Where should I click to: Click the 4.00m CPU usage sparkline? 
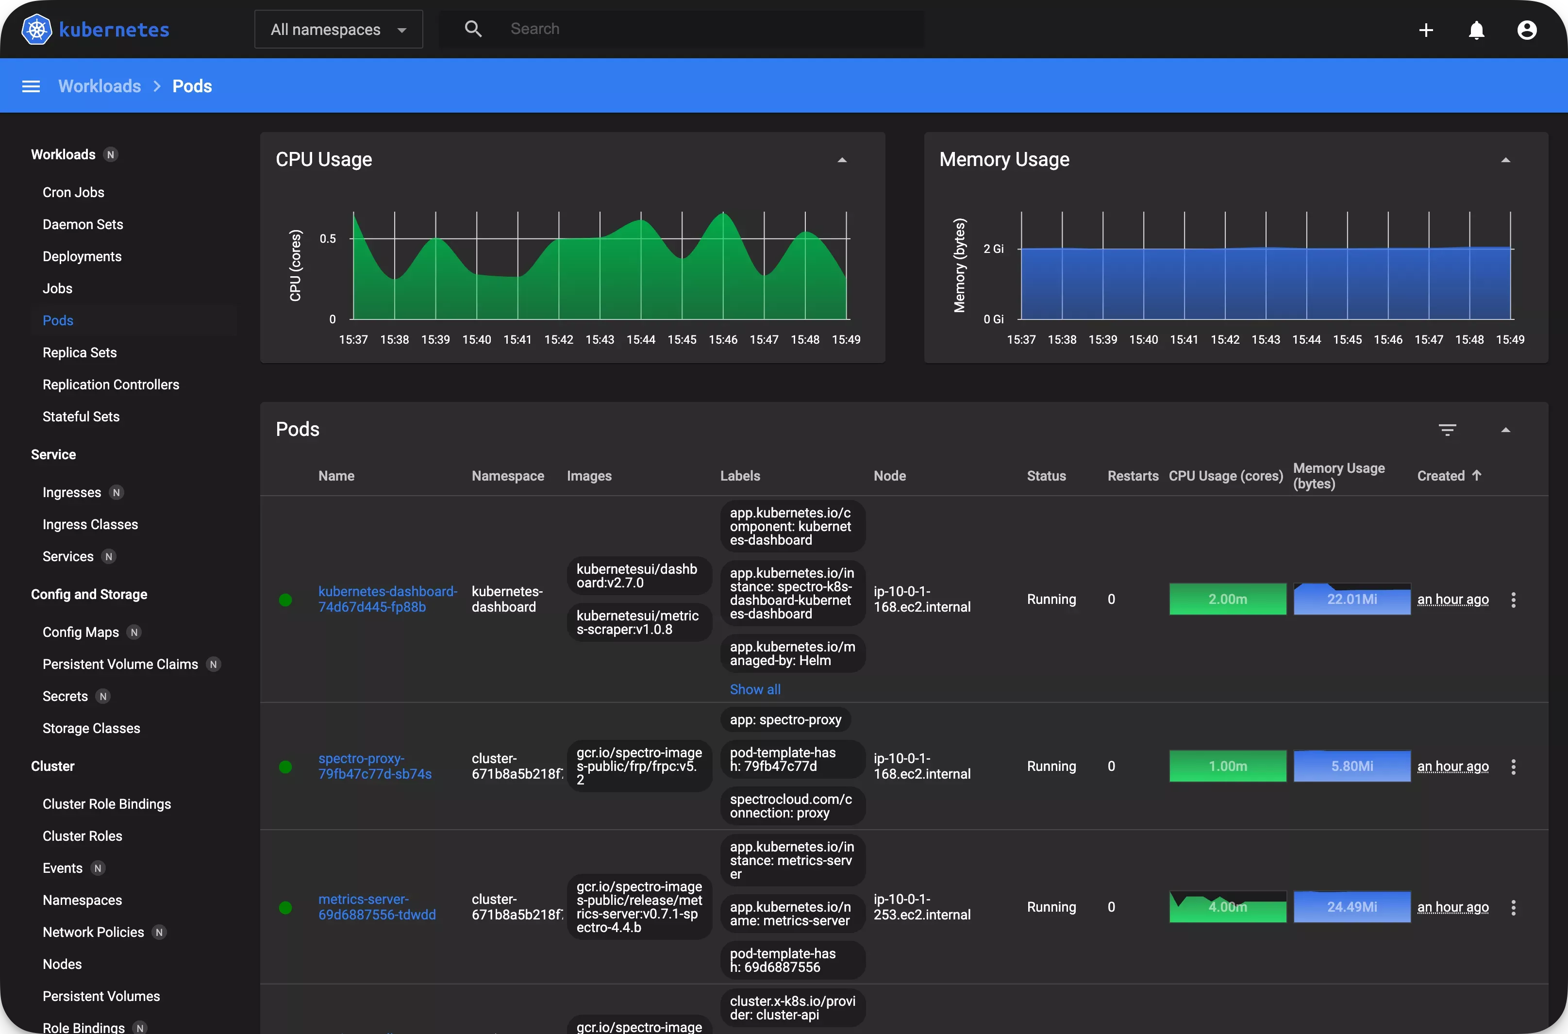tap(1227, 907)
